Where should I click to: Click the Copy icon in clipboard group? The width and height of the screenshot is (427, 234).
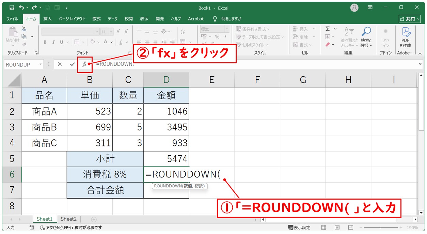(x=24, y=36)
